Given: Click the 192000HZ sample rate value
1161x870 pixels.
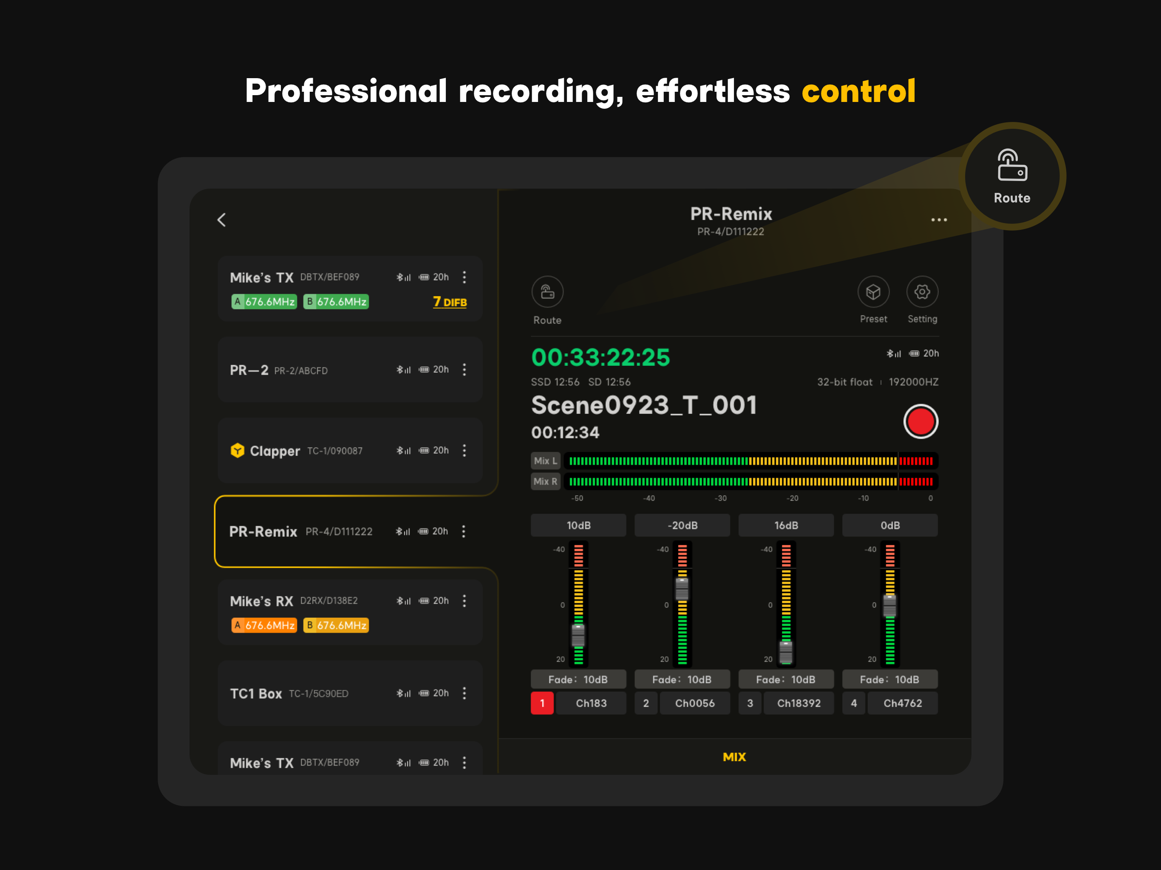Looking at the screenshot, I should (x=913, y=382).
